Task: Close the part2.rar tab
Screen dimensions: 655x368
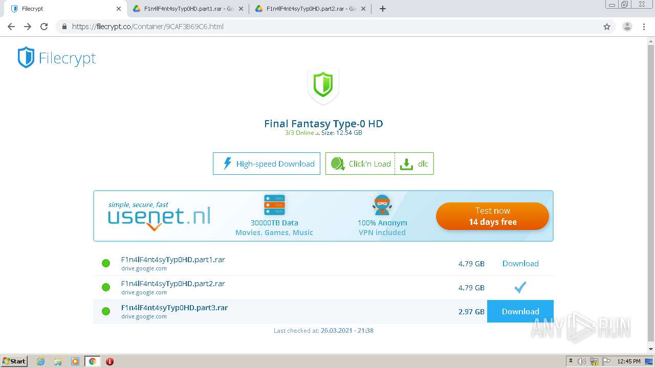Action: [363, 9]
